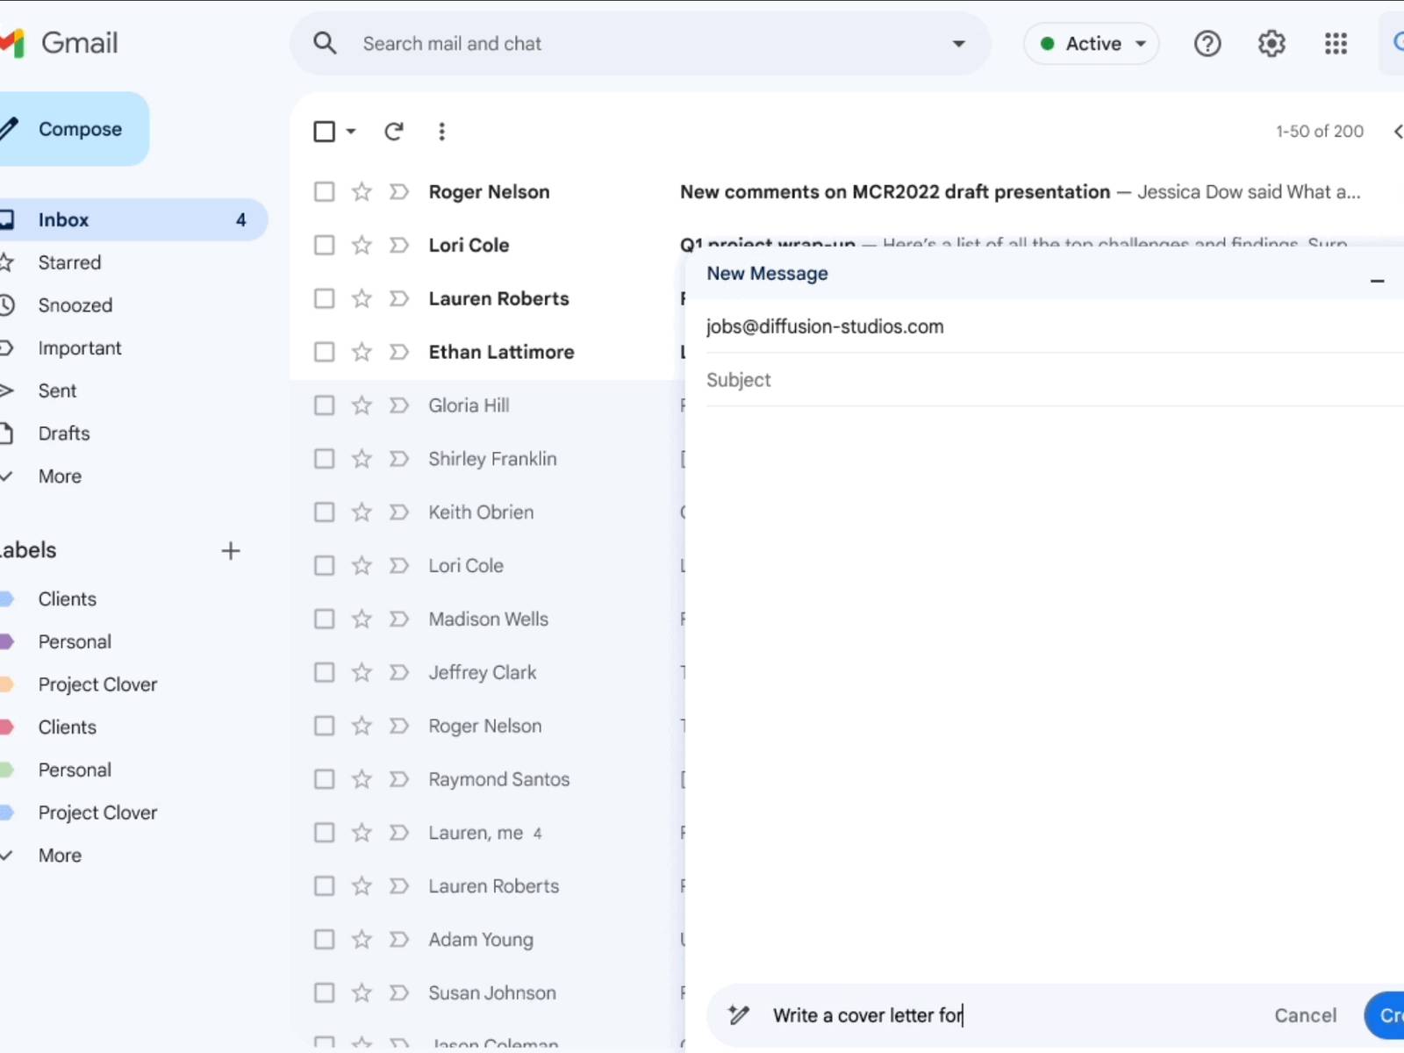The height and width of the screenshot is (1053, 1404).
Task: Mark Lori Cole email as important
Action: point(399,245)
